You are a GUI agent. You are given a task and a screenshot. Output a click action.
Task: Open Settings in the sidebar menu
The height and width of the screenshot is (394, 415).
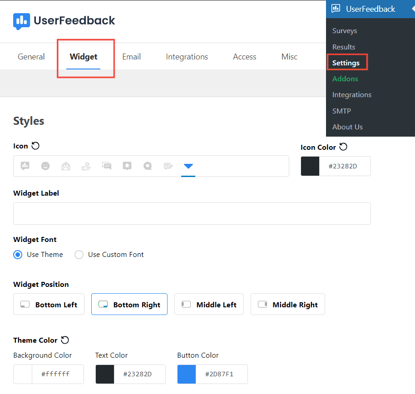click(x=346, y=63)
